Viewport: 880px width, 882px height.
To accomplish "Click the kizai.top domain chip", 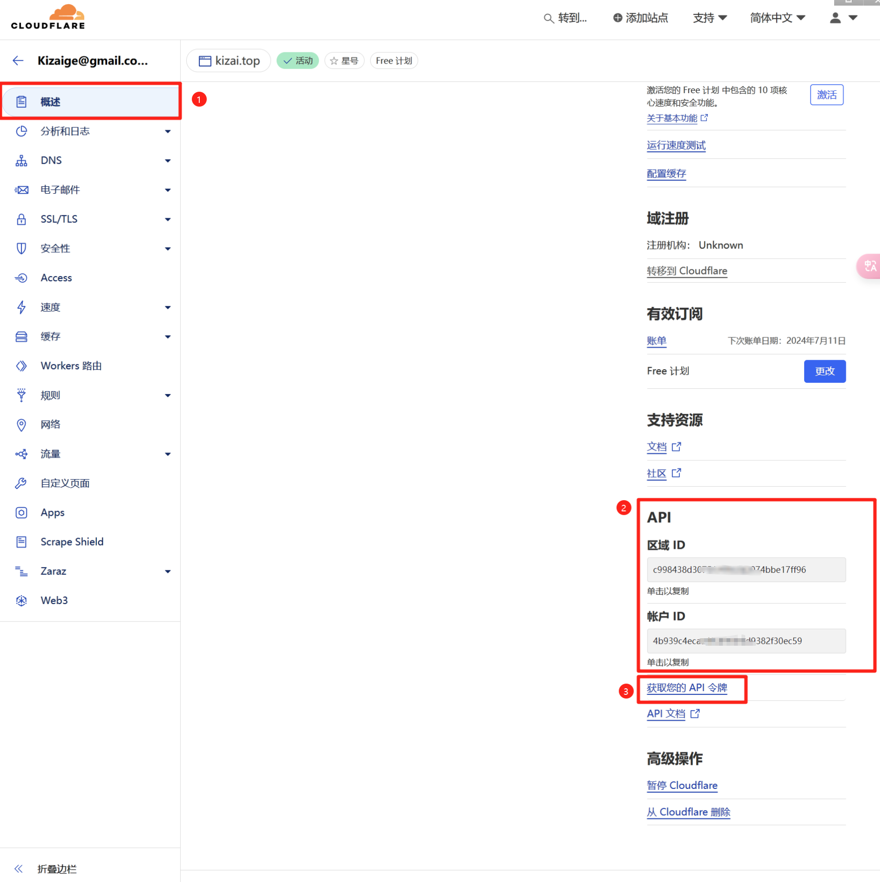I will point(229,61).
